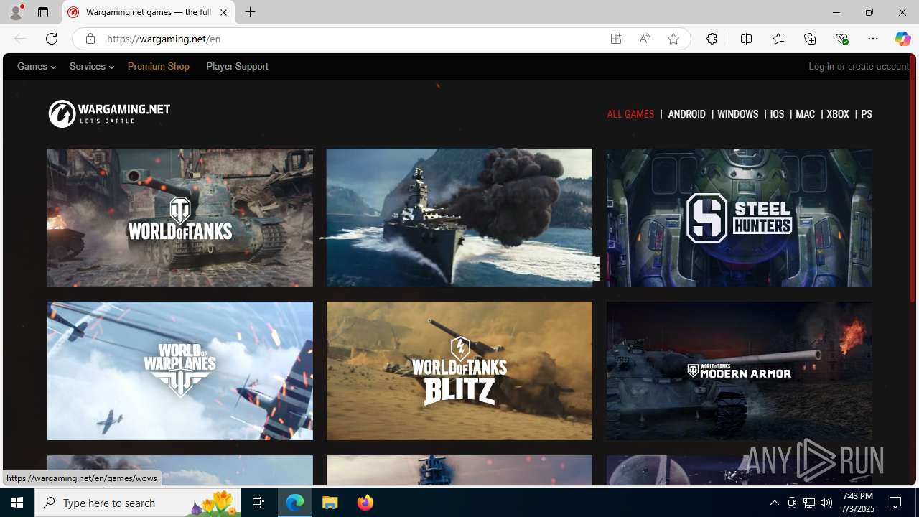Filter games by PS
This screenshot has width=919, height=517.
click(867, 114)
